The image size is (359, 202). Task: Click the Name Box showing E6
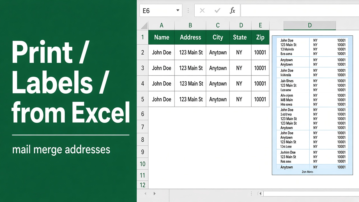click(161, 11)
